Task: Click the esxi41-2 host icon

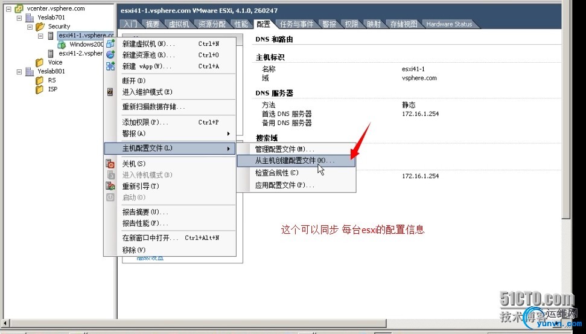Action: (51, 54)
